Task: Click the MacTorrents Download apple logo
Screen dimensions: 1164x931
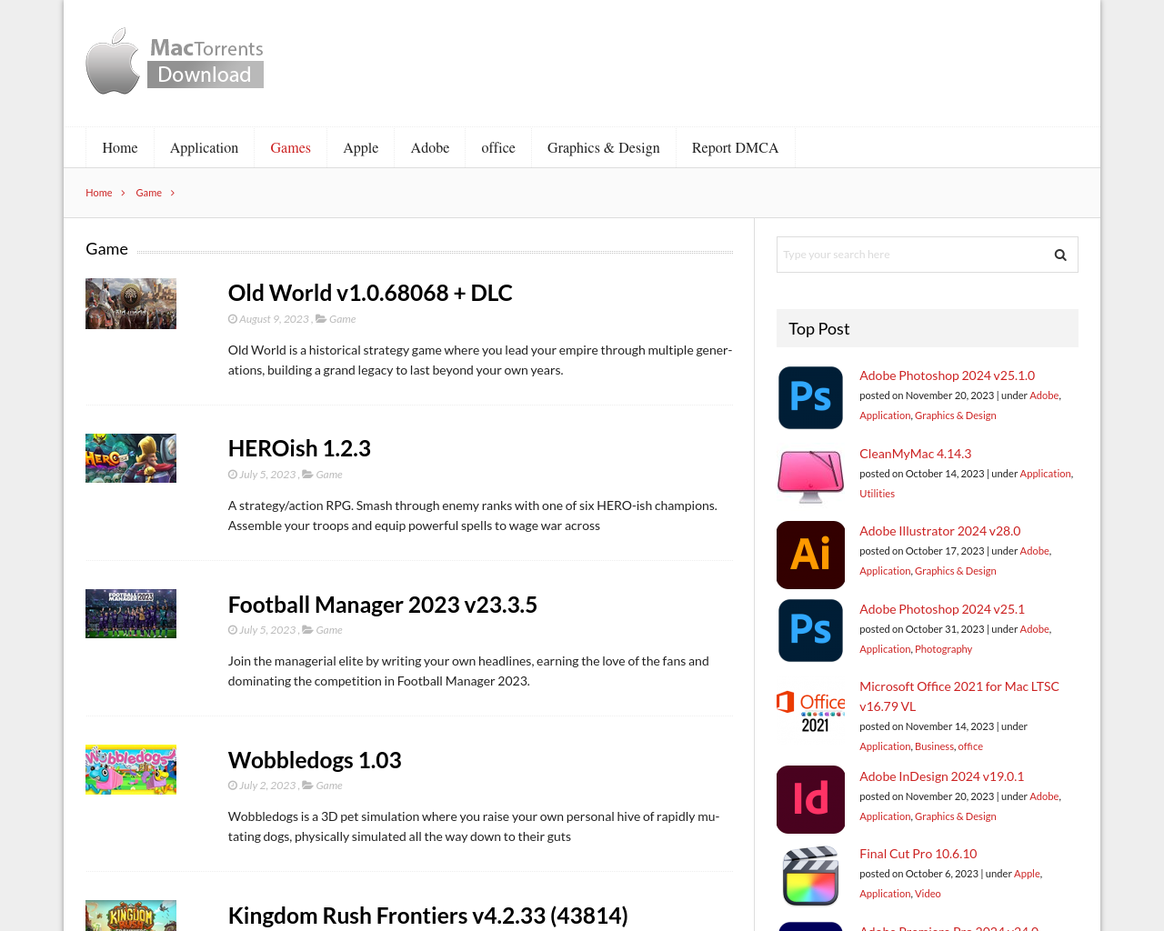Action: [175, 61]
